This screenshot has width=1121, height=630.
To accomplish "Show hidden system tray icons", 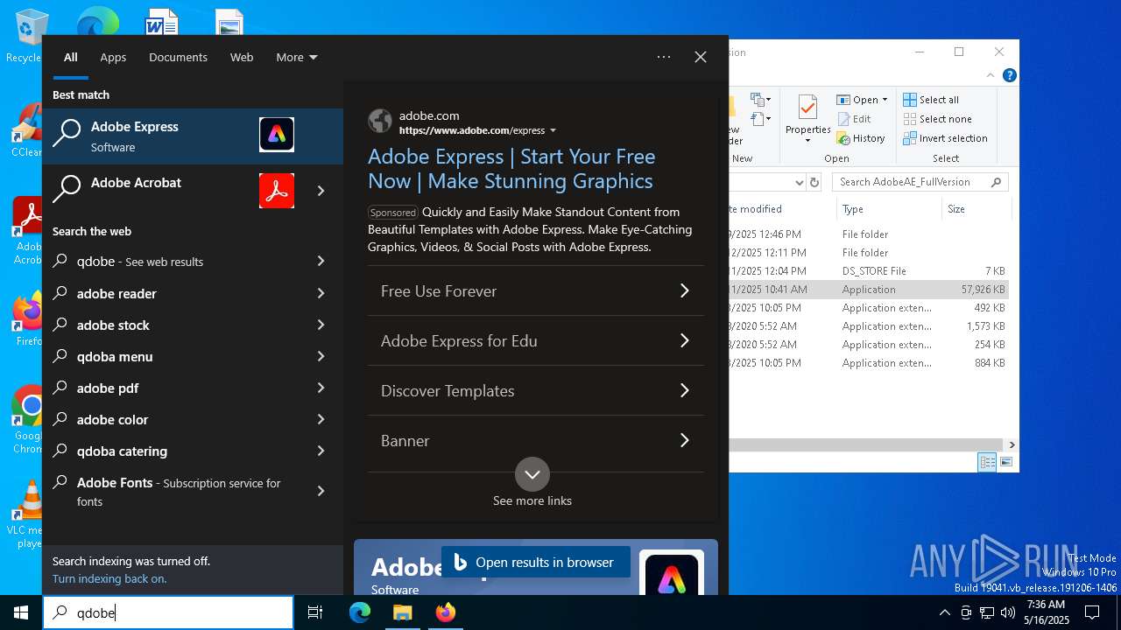I will (x=944, y=612).
